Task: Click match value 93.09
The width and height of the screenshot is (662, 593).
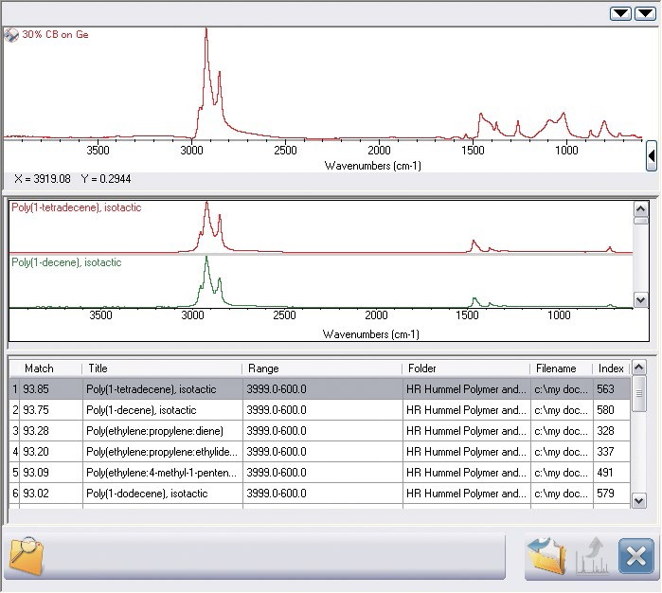Action: (36, 472)
